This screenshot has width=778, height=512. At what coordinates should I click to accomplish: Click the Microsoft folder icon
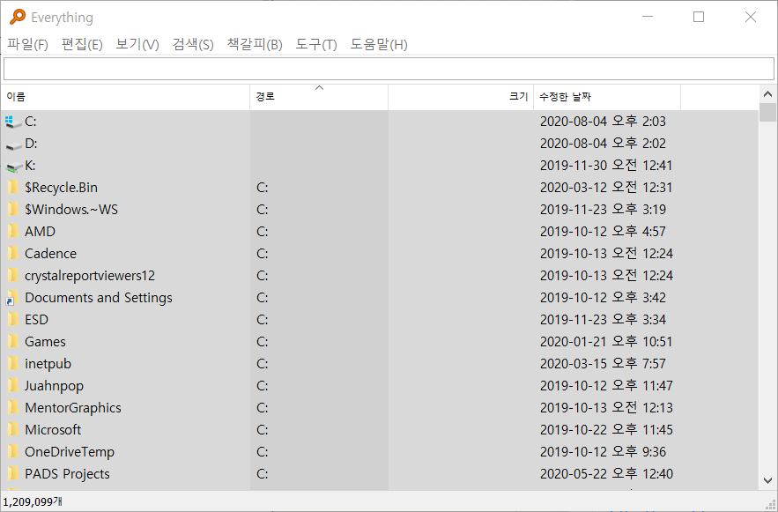(x=13, y=430)
